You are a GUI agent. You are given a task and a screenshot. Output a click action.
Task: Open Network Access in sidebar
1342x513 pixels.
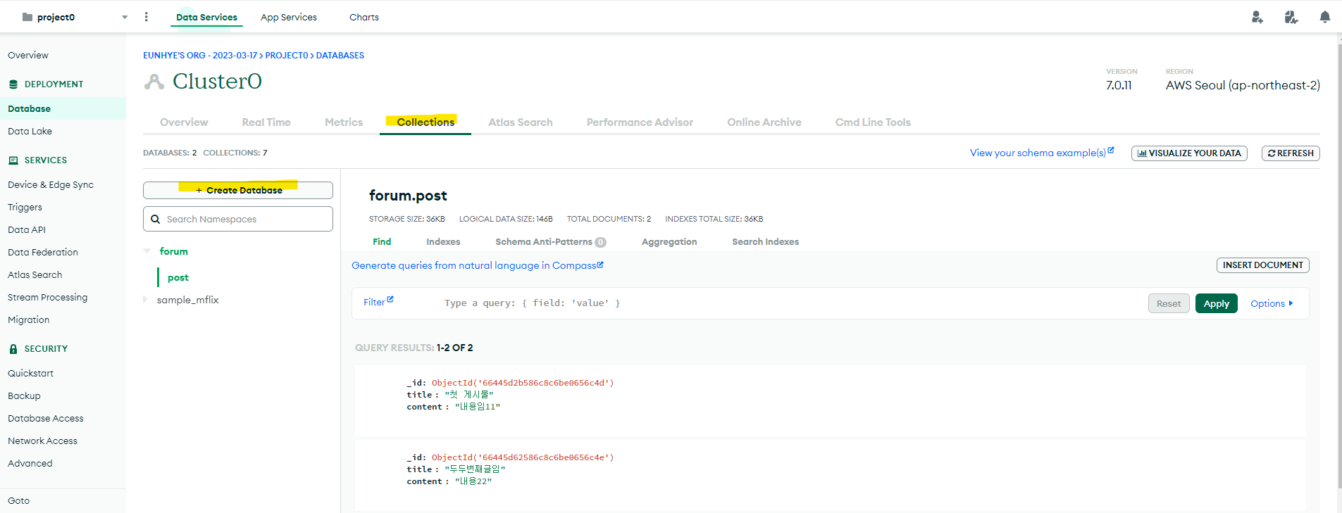click(x=42, y=441)
